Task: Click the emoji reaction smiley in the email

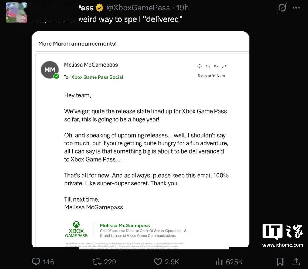Action: click(x=200, y=66)
